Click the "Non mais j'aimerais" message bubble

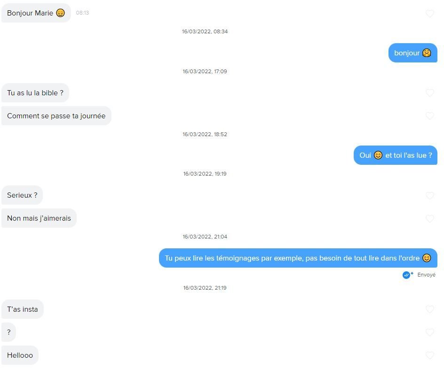pyautogui.click(x=39, y=218)
